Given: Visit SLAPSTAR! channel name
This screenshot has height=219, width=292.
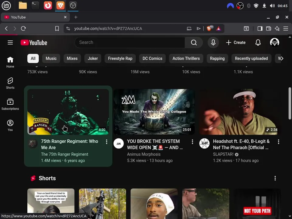Looking at the screenshot, I should pos(223,154).
